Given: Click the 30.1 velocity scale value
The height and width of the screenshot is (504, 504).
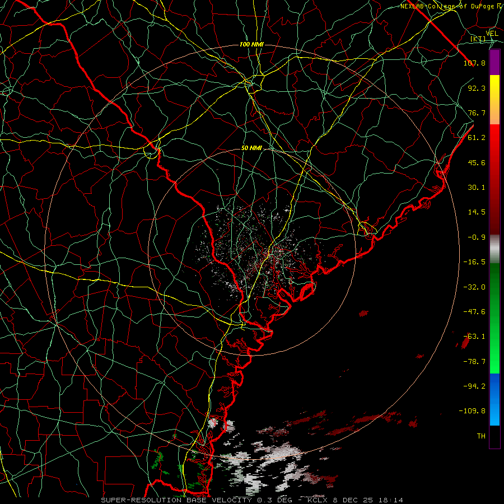Looking at the screenshot, I should coord(477,188).
